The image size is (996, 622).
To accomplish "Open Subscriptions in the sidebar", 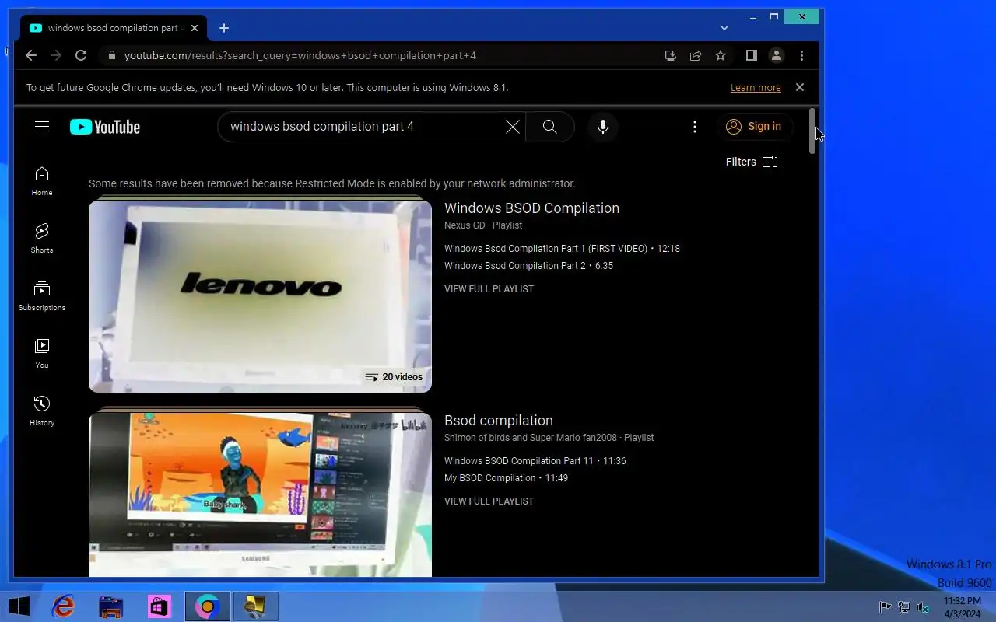I will (42, 296).
